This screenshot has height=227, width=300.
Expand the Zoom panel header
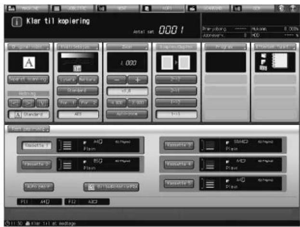pyautogui.click(x=127, y=47)
